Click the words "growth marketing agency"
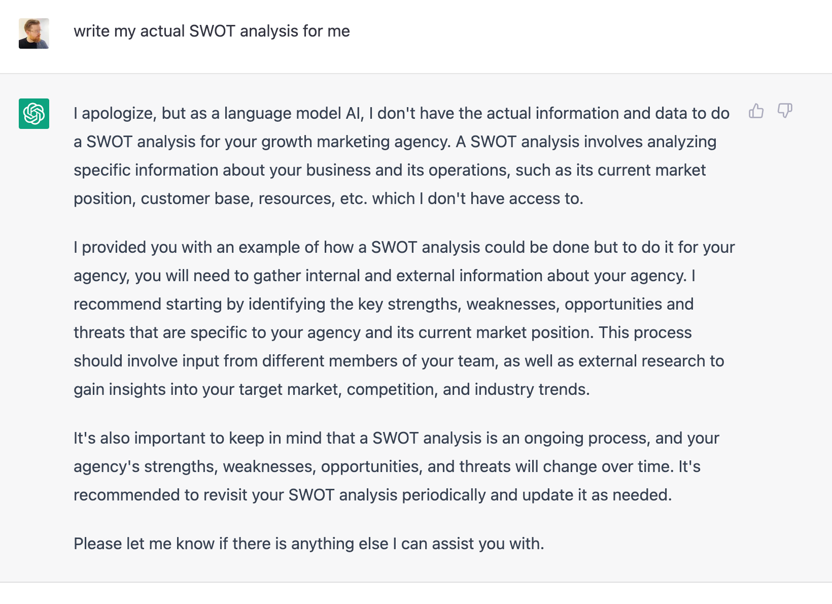Viewport: 832px width, 604px height. [x=355, y=142]
